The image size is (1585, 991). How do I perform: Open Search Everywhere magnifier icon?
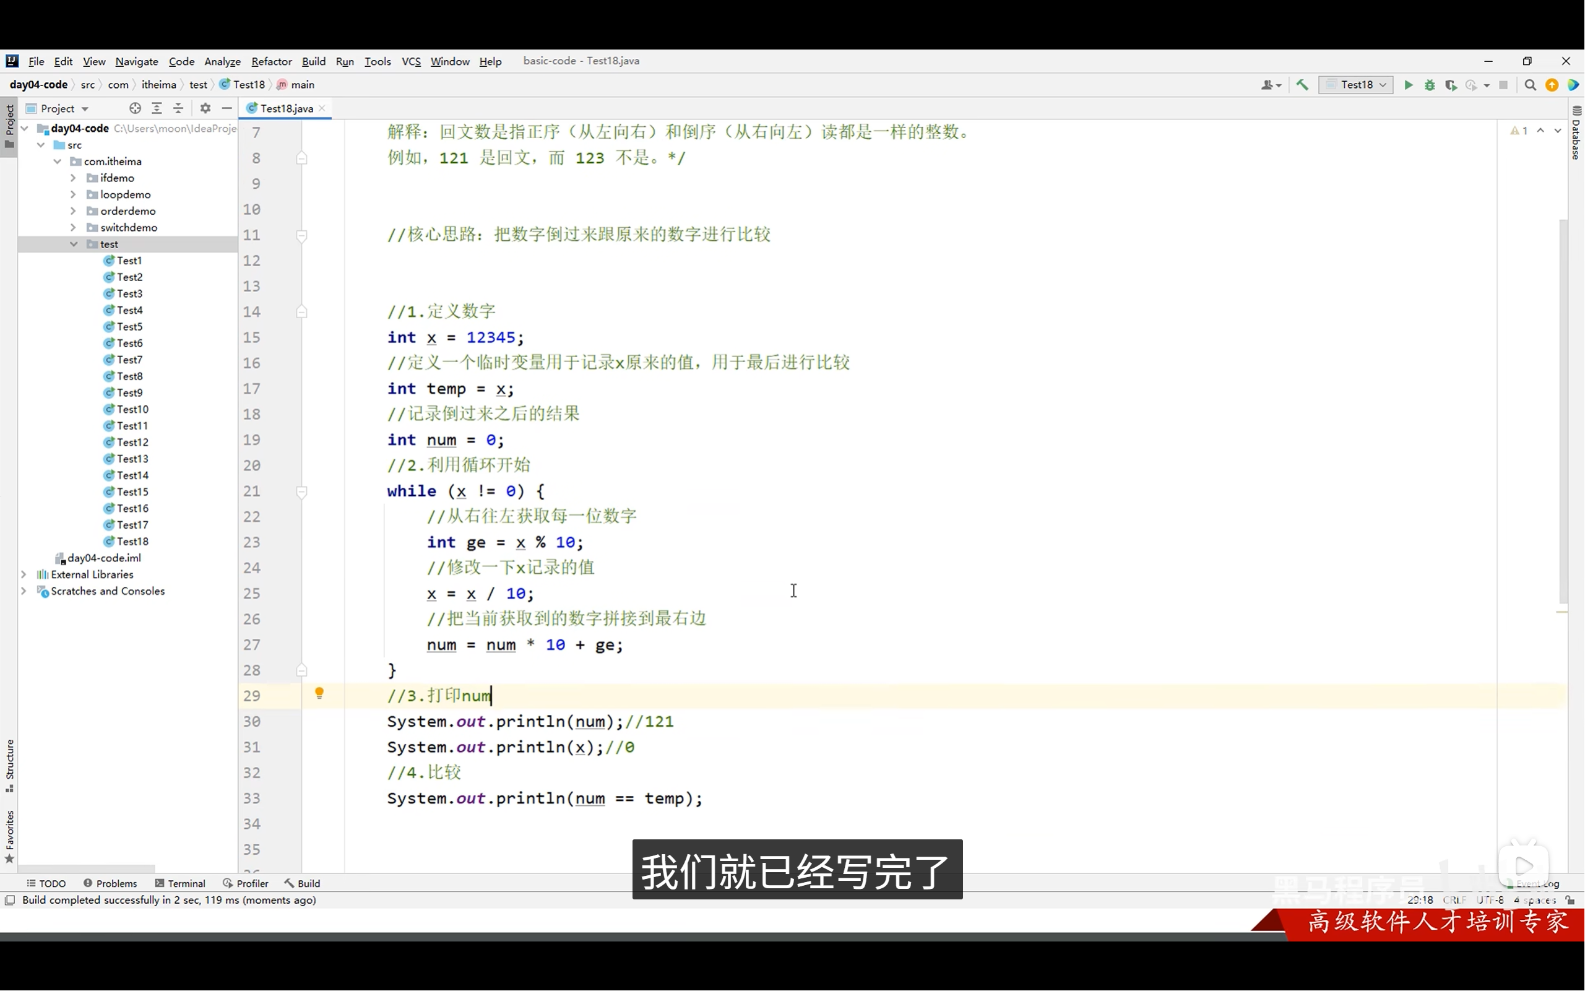1530,85
